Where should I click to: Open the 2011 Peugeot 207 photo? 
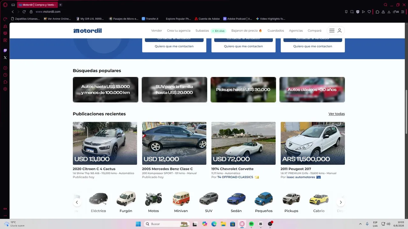[x=313, y=143]
